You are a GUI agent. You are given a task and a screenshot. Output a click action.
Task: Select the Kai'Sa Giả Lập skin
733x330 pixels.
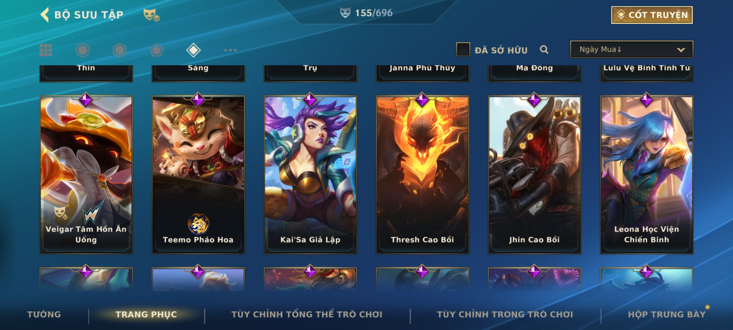pos(310,175)
